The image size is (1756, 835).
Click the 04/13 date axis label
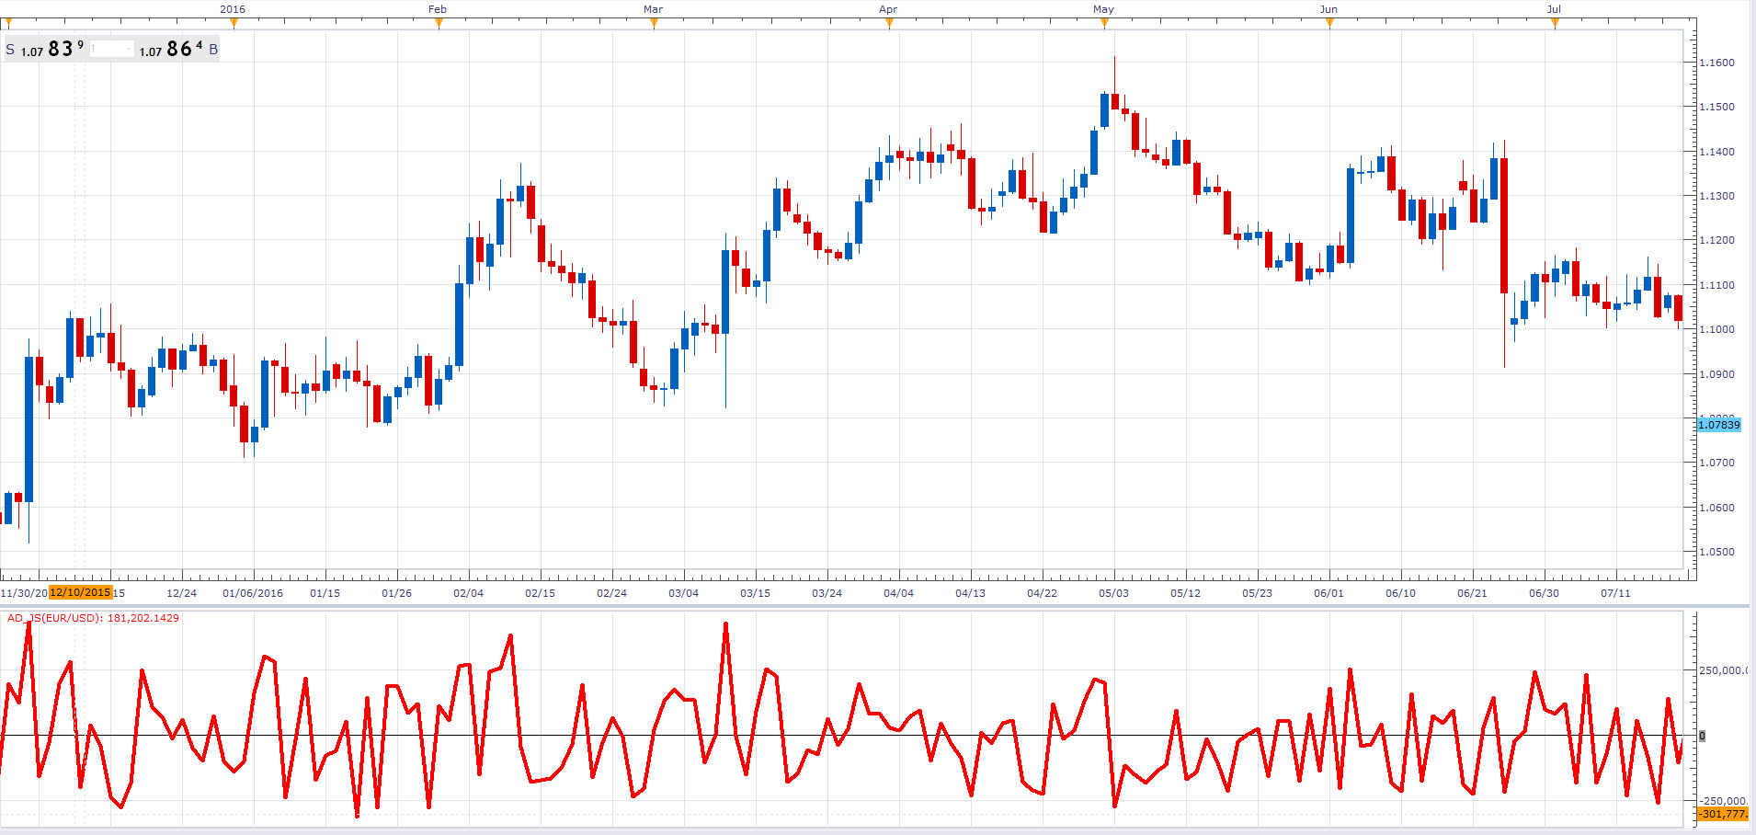[x=970, y=593]
